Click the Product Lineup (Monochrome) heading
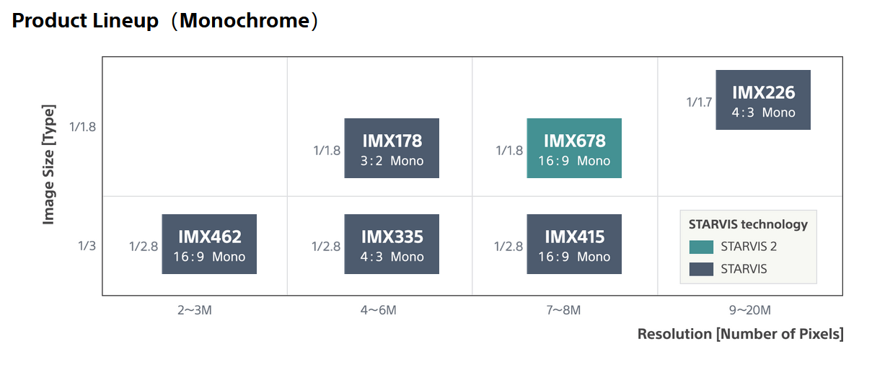This screenshot has height=370, width=872. point(165,21)
